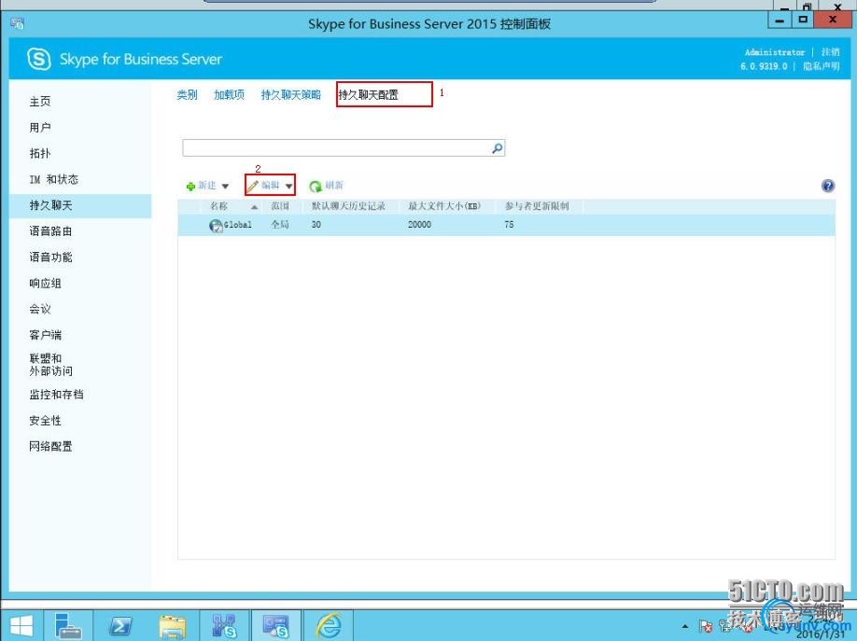Click the green plus New icon
This screenshot has width=857, height=641.
pyautogui.click(x=190, y=187)
